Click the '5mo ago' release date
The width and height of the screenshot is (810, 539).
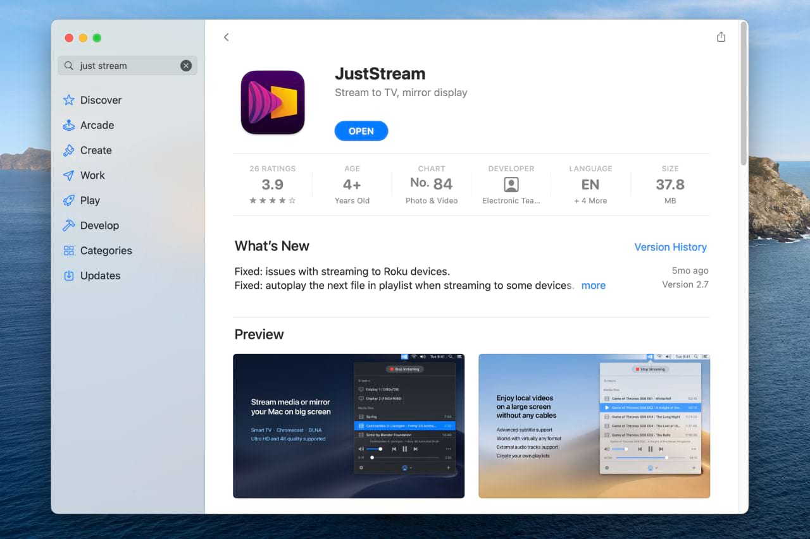click(690, 270)
